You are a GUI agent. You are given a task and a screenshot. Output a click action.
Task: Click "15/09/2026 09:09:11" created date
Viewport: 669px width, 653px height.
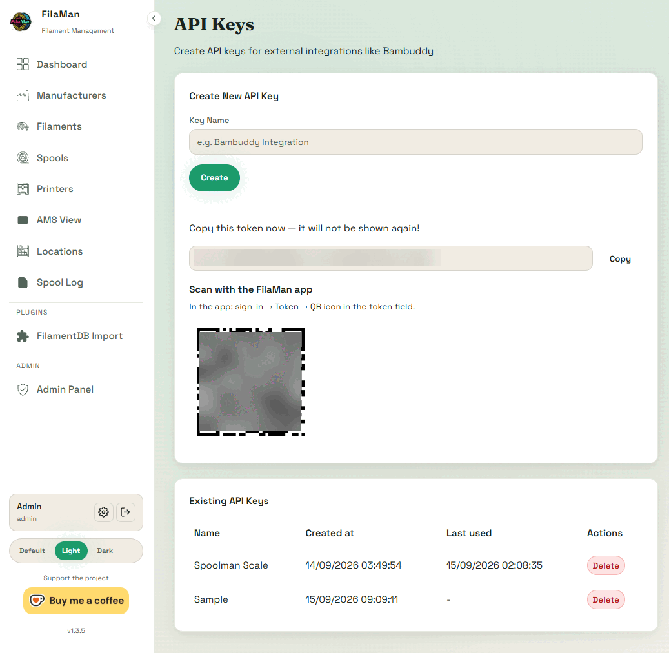[x=352, y=599]
